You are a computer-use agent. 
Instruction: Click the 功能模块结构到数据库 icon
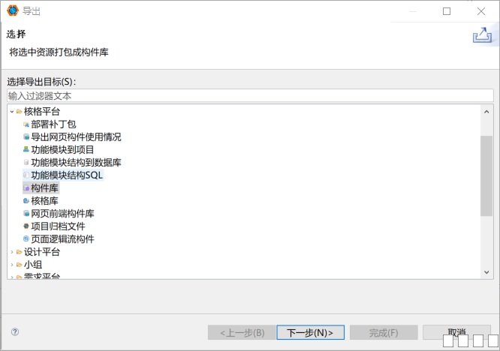click(26, 163)
